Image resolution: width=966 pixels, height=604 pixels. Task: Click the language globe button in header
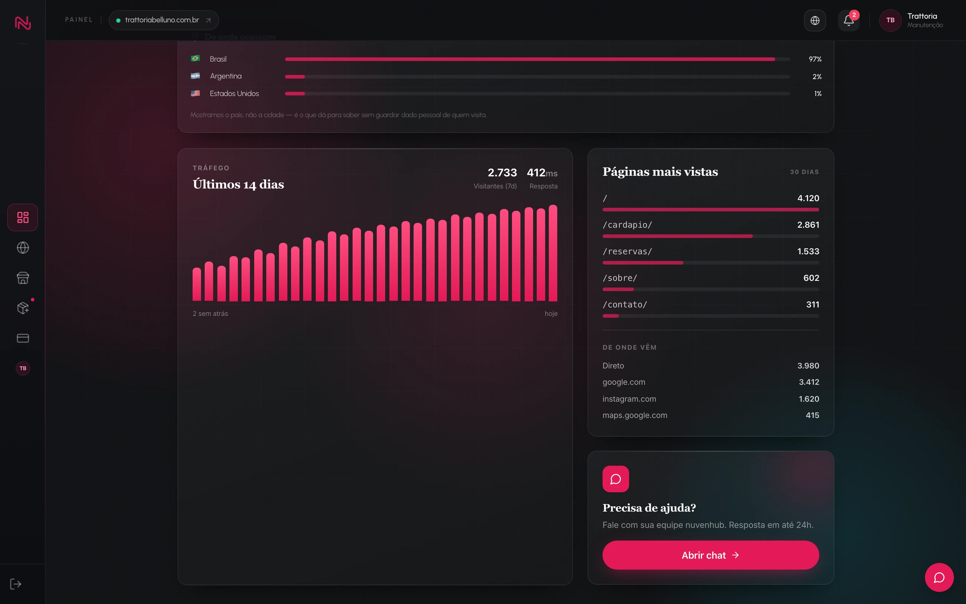(x=815, y=20)
